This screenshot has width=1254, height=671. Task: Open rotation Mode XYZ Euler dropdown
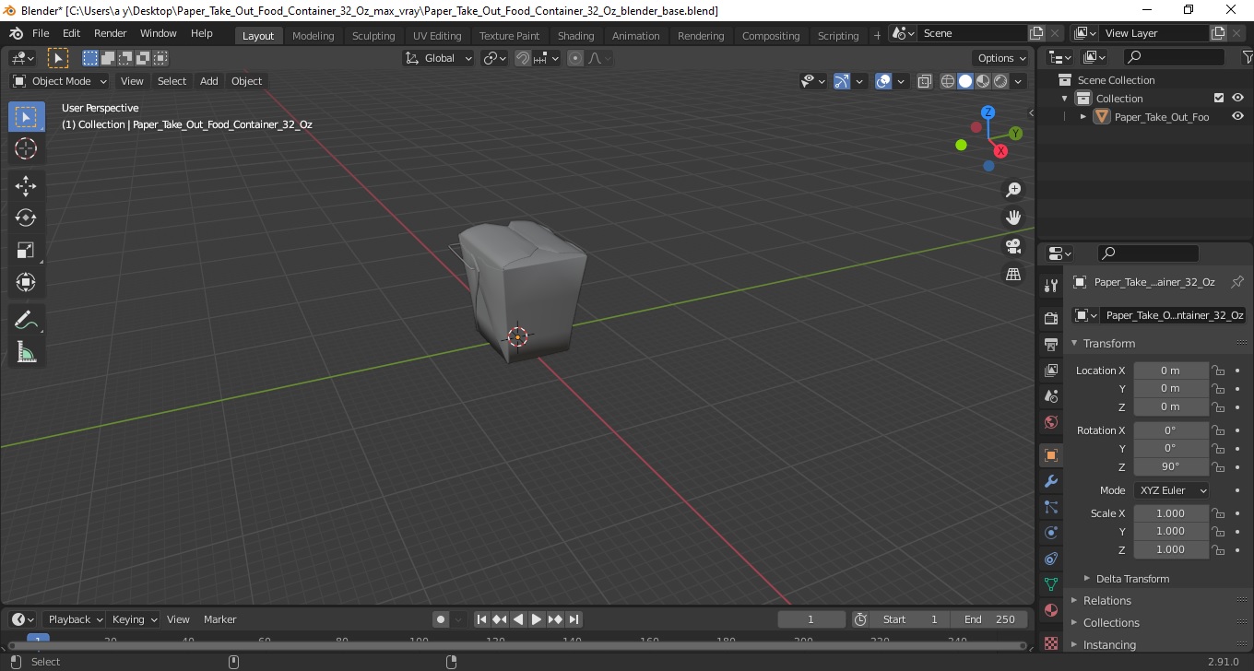[x=1171, y=490]
